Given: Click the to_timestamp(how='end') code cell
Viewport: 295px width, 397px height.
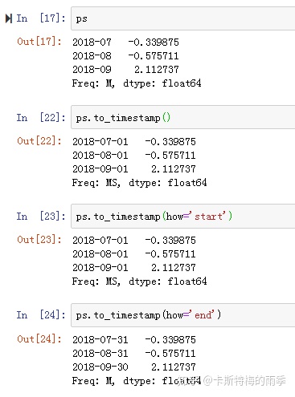Looking at the screenshot, I should (183, 315).
